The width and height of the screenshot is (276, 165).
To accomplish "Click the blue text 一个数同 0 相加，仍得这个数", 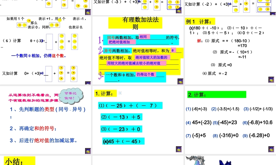I will pyautogui.click(x=39, y=56).
